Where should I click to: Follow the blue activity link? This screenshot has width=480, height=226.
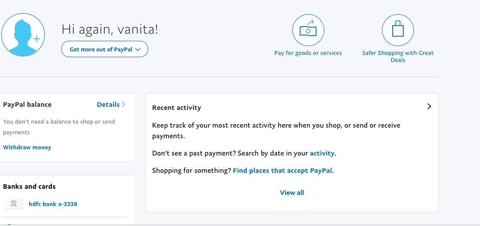[x=322, y=153]
